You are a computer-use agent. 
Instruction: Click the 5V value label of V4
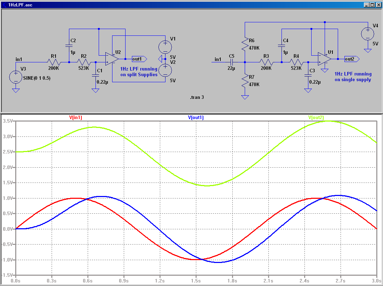point(376,44)
